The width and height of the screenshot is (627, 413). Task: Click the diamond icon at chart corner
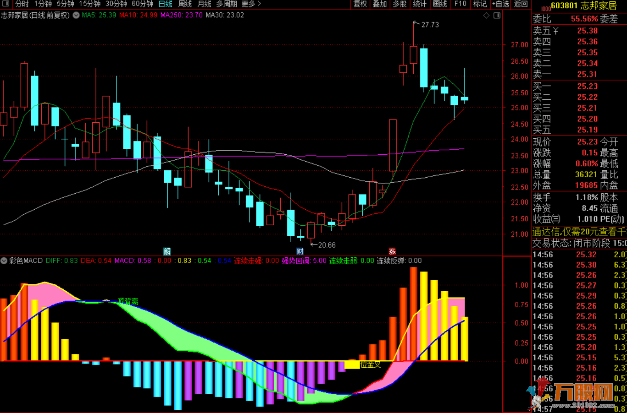(x=486, y=16)
